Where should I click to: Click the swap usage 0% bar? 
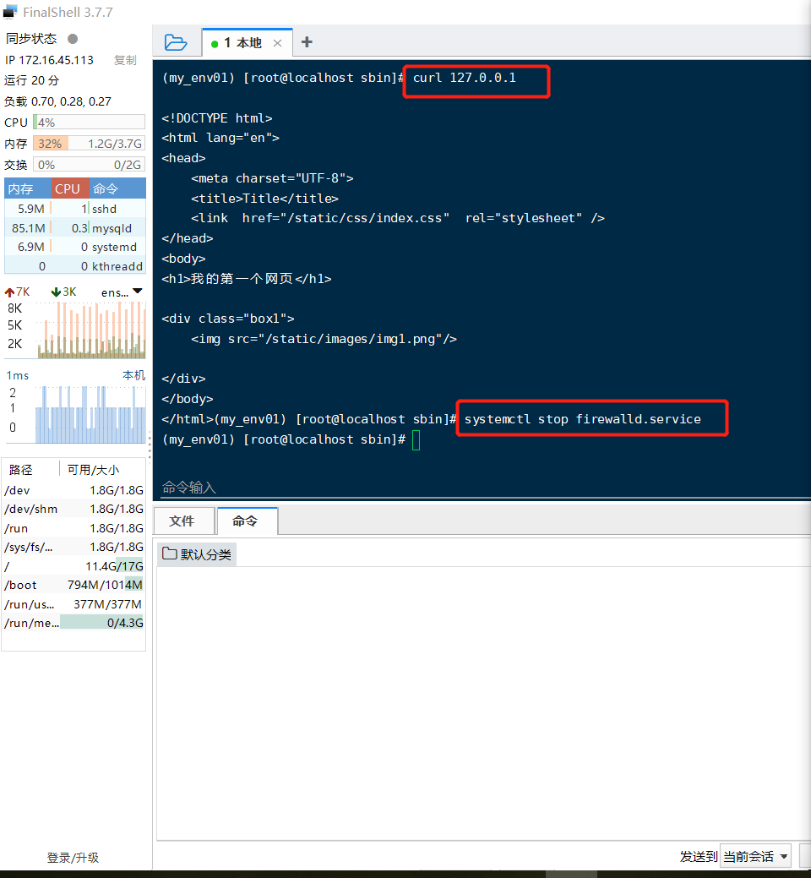[89, 165]
